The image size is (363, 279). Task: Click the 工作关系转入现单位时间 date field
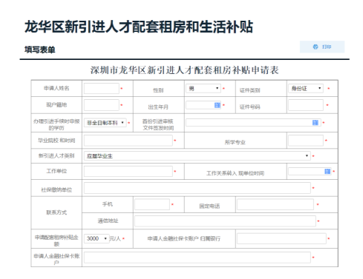tap(310, 172)
